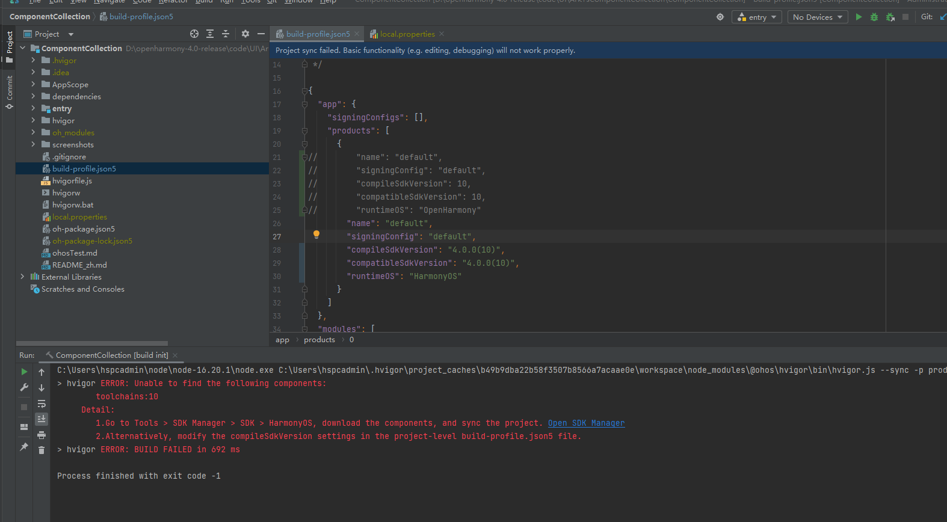The image size is (947, 522).
Task: Close the build-profile.json5 tab
Action: point(357,34)
